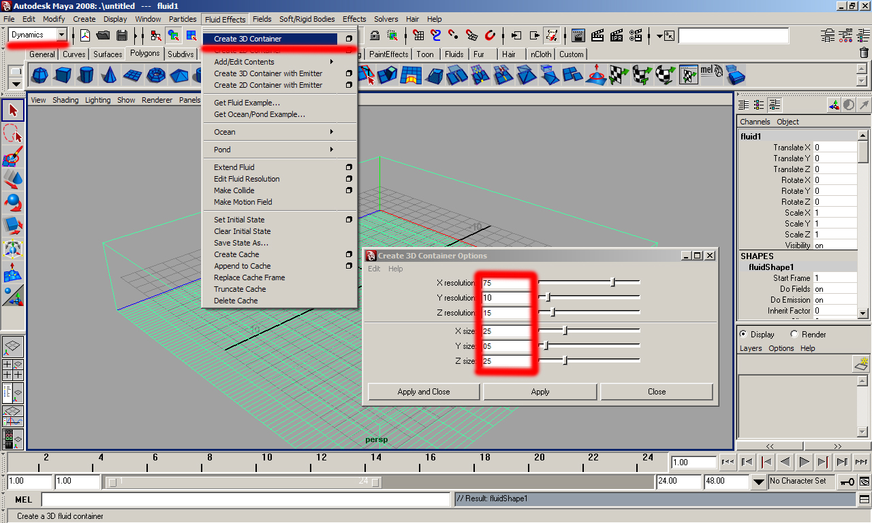Click Get Fluid Example menu entry

click(x=247, y=103)
